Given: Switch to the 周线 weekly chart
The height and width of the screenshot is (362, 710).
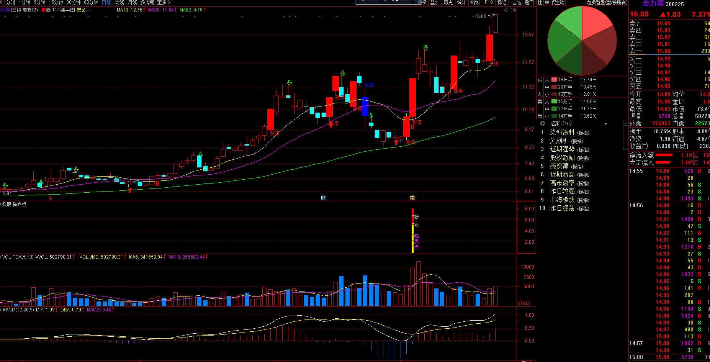Looking at the screenshot, I should click(119, 2).
